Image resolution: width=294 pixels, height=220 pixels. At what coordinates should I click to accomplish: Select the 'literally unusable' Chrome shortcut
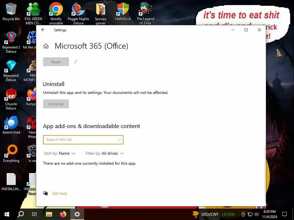(x=56, y=13)
